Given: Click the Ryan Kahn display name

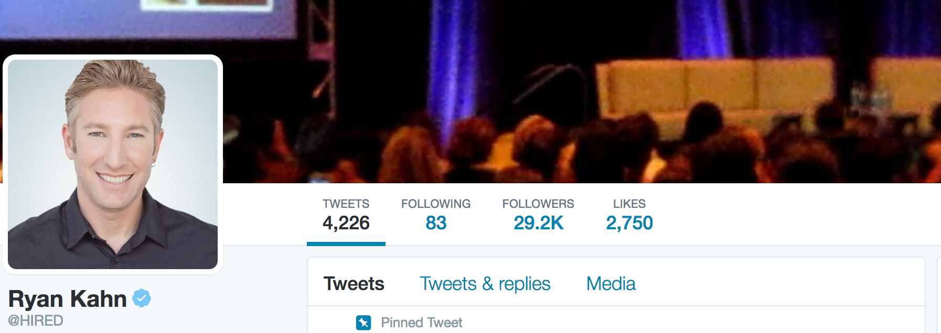Looking at the screenshot, I should [x=68, y=299].
